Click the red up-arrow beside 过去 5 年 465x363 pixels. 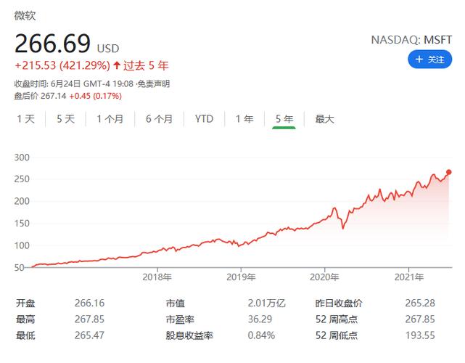[117, 65]
